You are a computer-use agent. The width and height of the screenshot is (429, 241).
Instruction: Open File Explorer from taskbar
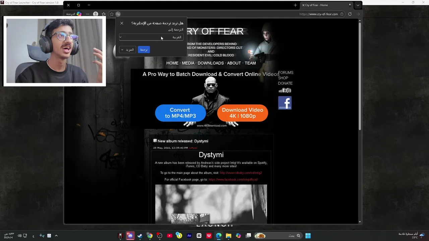pyautogui.click(x=229, y=236)
